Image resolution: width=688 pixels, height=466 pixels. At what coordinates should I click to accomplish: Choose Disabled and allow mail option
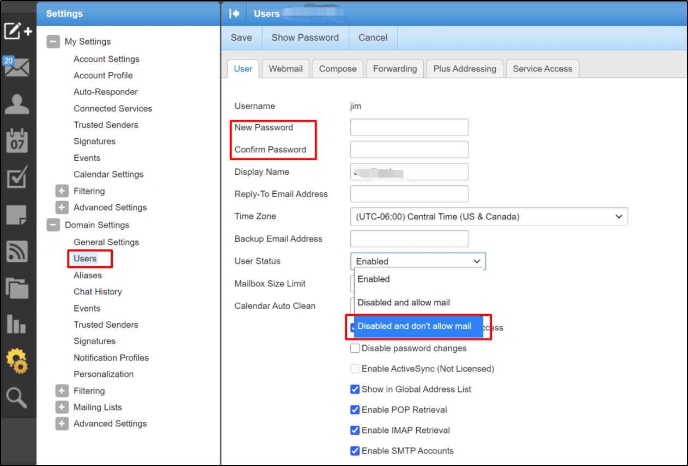point(418,303)
